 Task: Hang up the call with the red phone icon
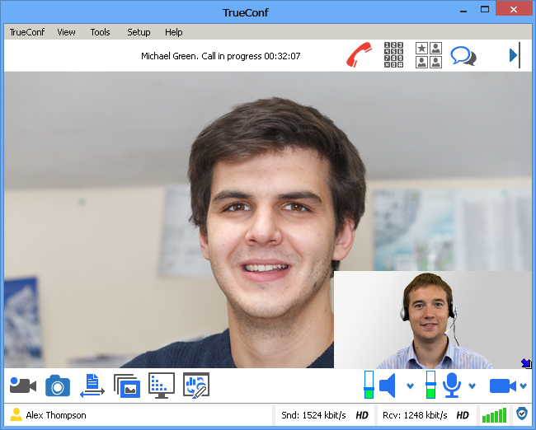[359, 55]
